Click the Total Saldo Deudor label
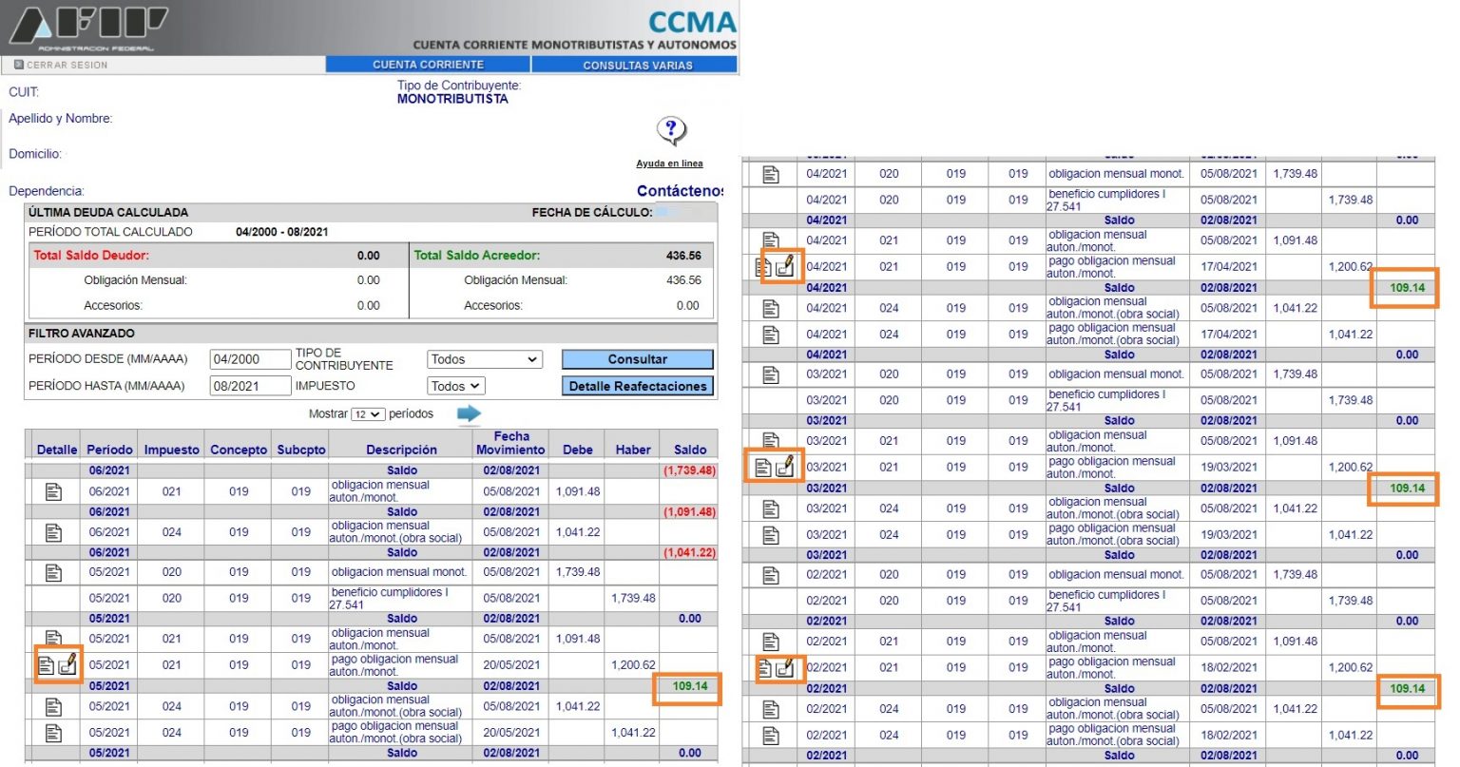 pos(91,256)
